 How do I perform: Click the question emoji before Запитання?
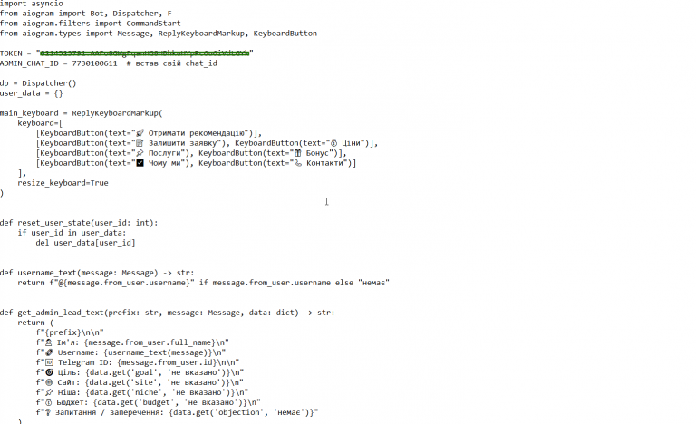[48, 412]
